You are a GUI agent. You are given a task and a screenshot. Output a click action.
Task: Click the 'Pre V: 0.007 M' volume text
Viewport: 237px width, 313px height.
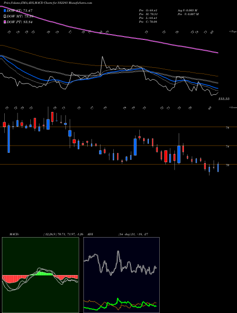[188, 14]
